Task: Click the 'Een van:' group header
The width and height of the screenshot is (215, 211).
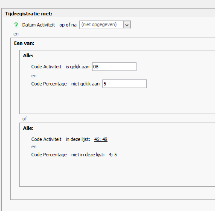Action: (x=24, y=43)
